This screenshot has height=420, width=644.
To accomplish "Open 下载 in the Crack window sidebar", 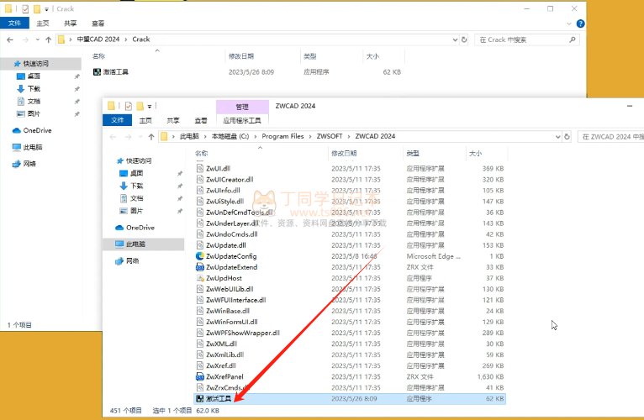I will (x=34, y=89).
